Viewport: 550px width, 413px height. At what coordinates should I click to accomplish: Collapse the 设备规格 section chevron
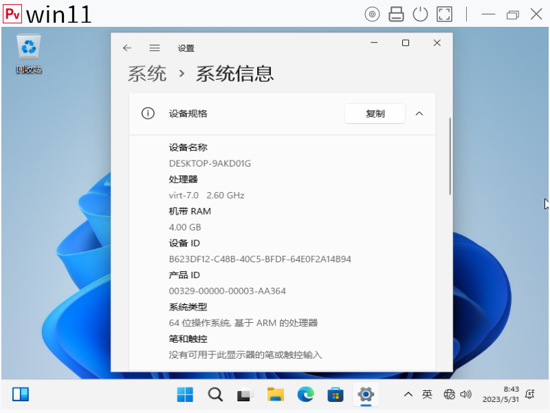(x=419, y=114)
